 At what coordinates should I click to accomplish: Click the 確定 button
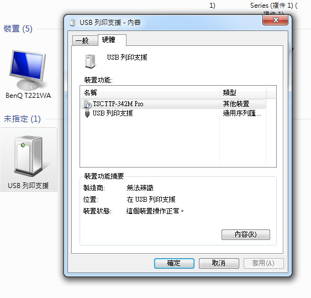pos(174,263)
